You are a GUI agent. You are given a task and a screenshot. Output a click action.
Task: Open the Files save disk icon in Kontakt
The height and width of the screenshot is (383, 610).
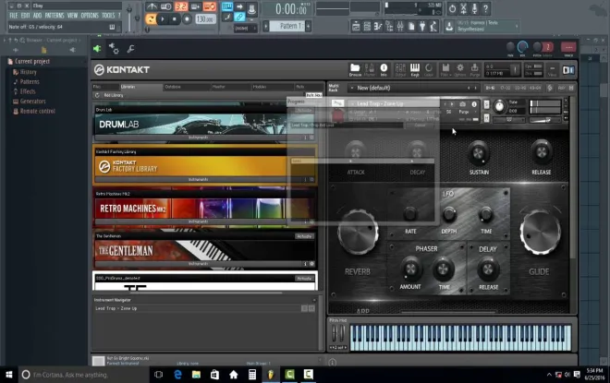pos(445,69)
